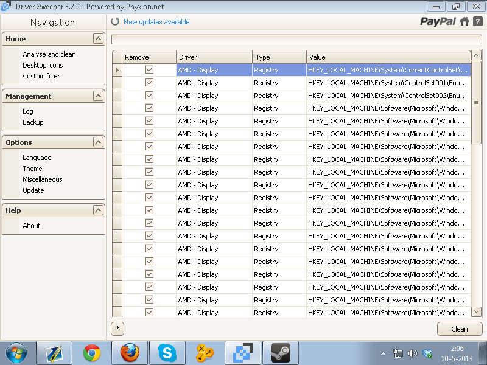487x365 pixels.
Task: Show hidden tray icons arrow
Action: point(384,353)
